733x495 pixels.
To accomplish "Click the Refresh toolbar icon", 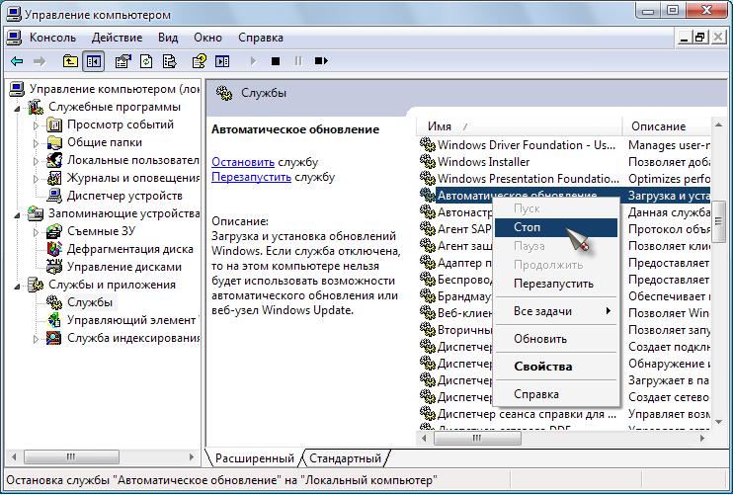I will [x=146, y=61].
